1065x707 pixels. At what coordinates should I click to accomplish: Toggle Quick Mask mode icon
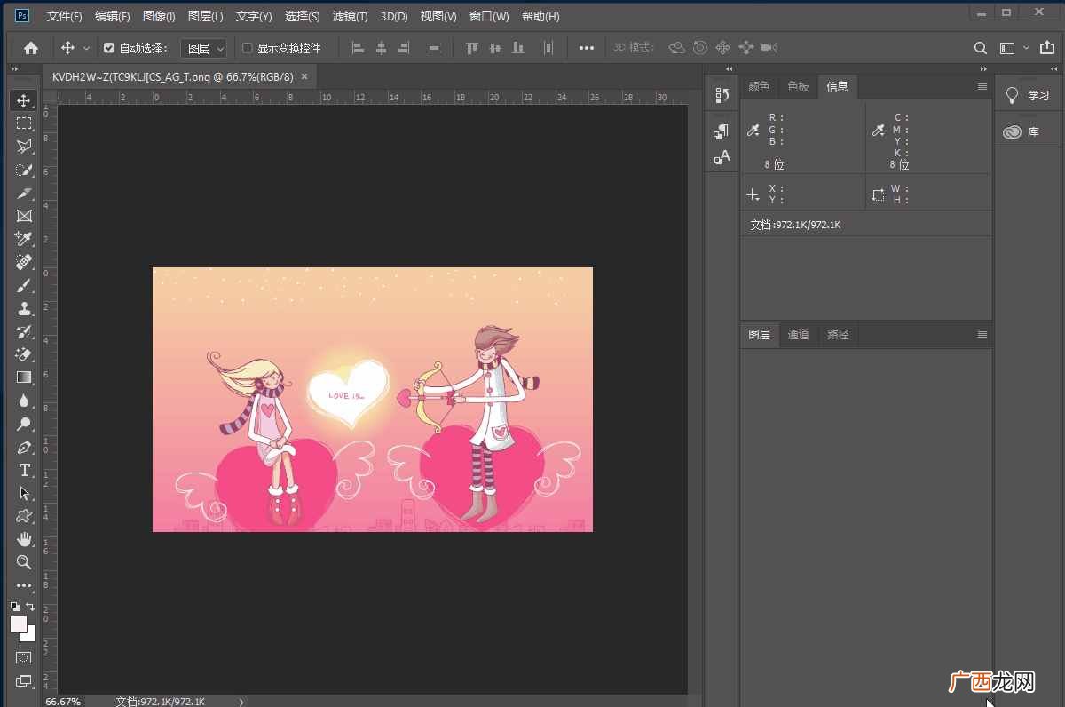point(24,658)
